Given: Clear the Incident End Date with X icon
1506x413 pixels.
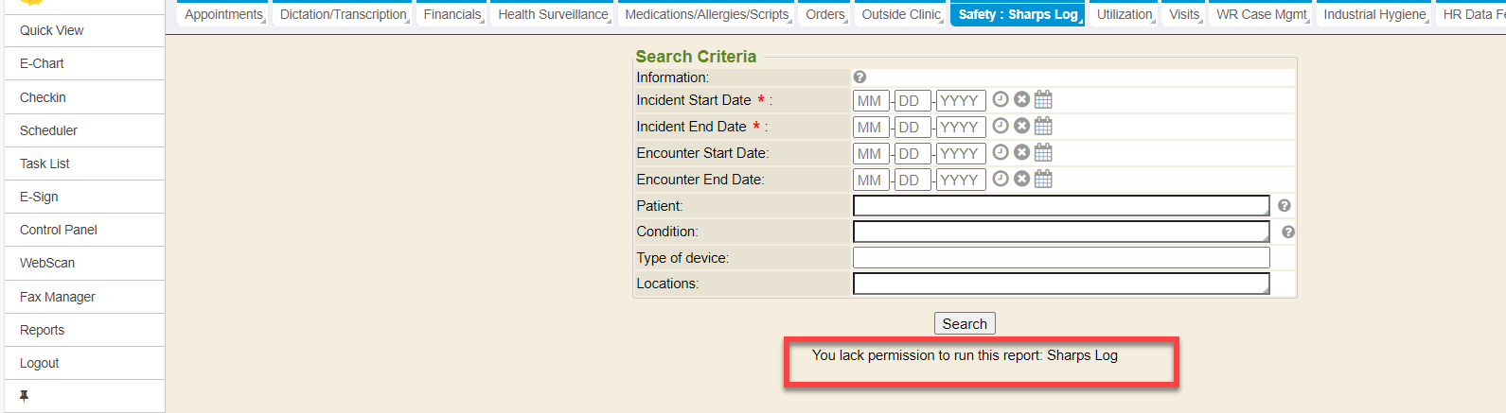Looking at the screenshot, I should 1021,126.
